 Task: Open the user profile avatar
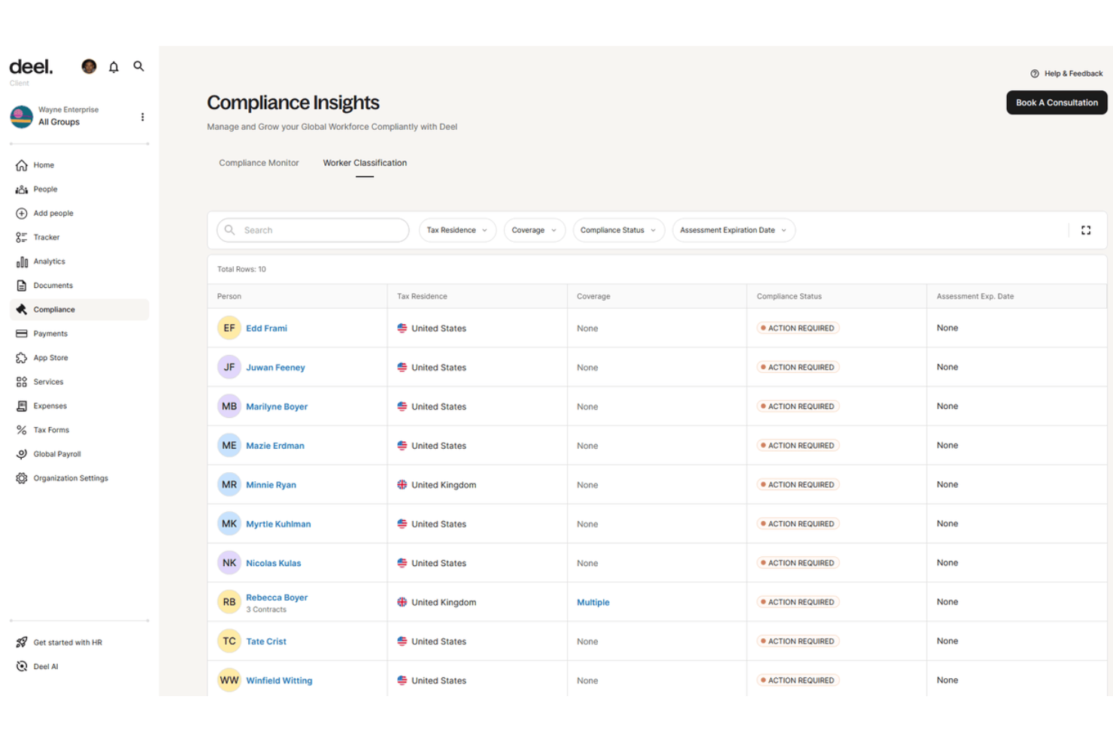point(89,66)
